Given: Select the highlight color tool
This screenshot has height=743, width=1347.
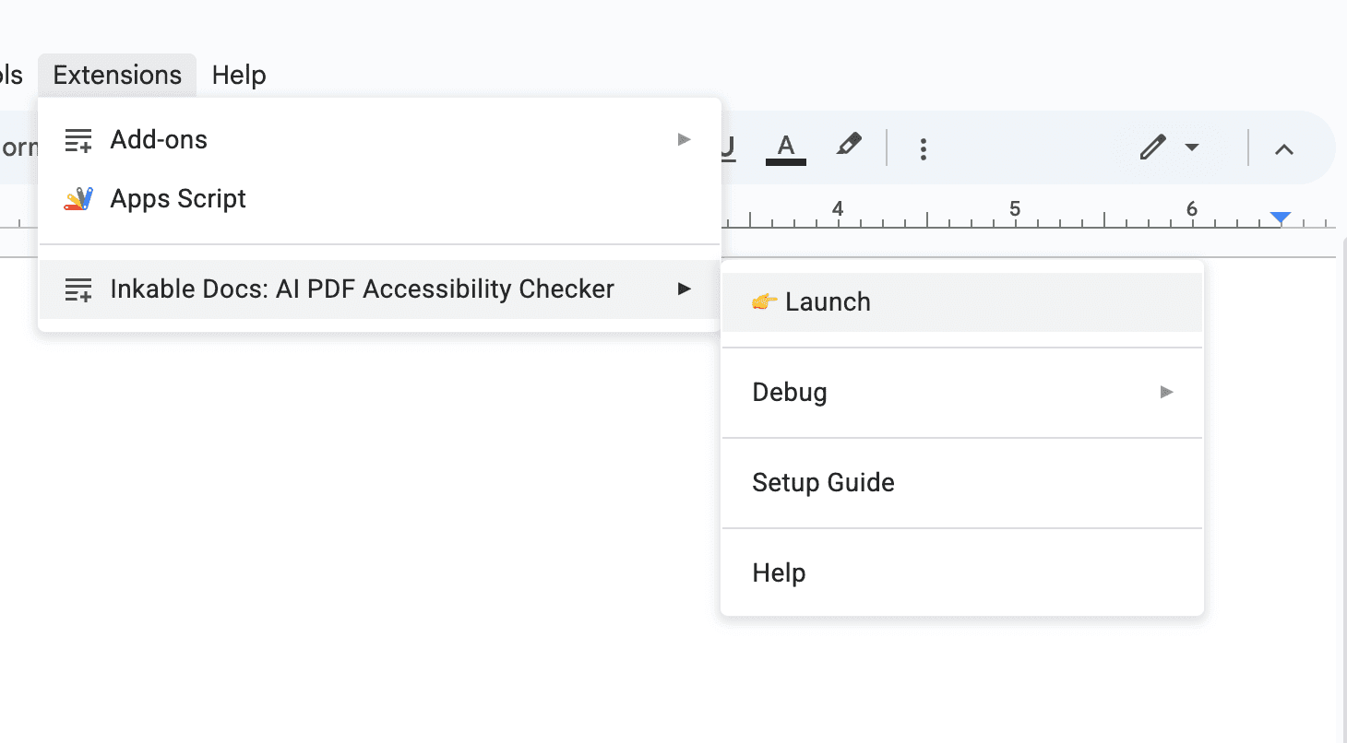Looking at the screenshot, I should [x=849, y=146].
